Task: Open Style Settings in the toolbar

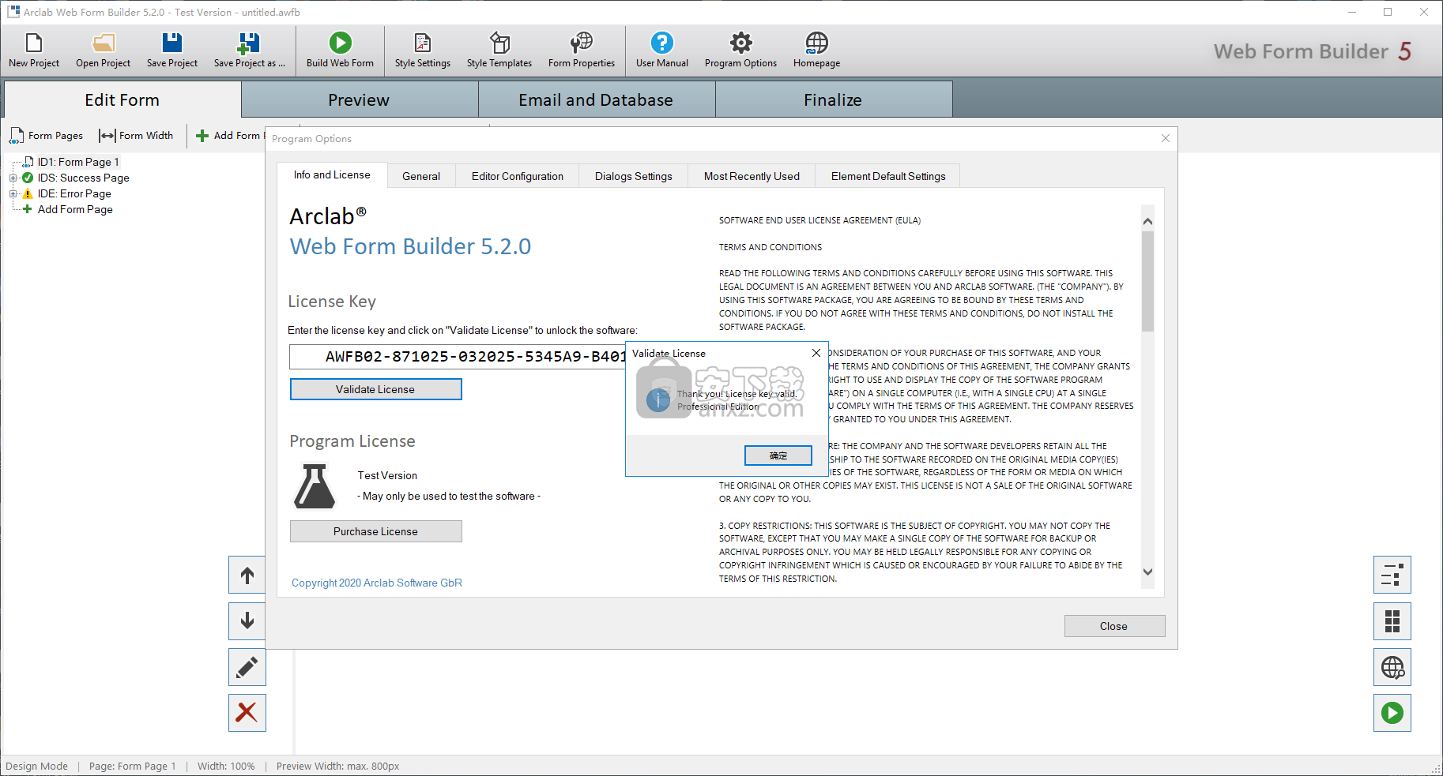Action: pyautogui.click(x=423, y=51)
